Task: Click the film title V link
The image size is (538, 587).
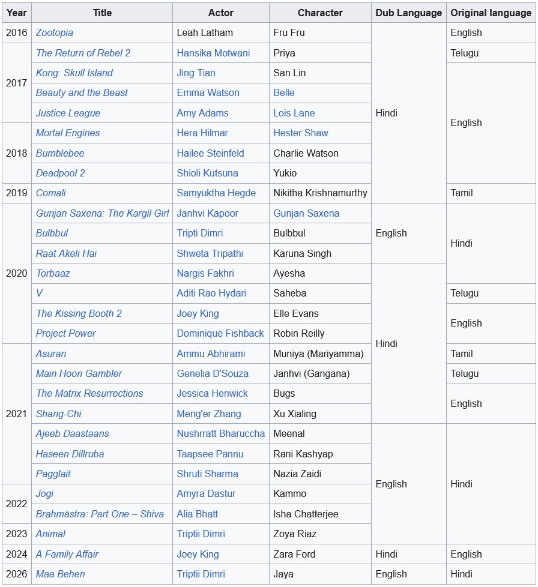Action: [x=39, y=293]
